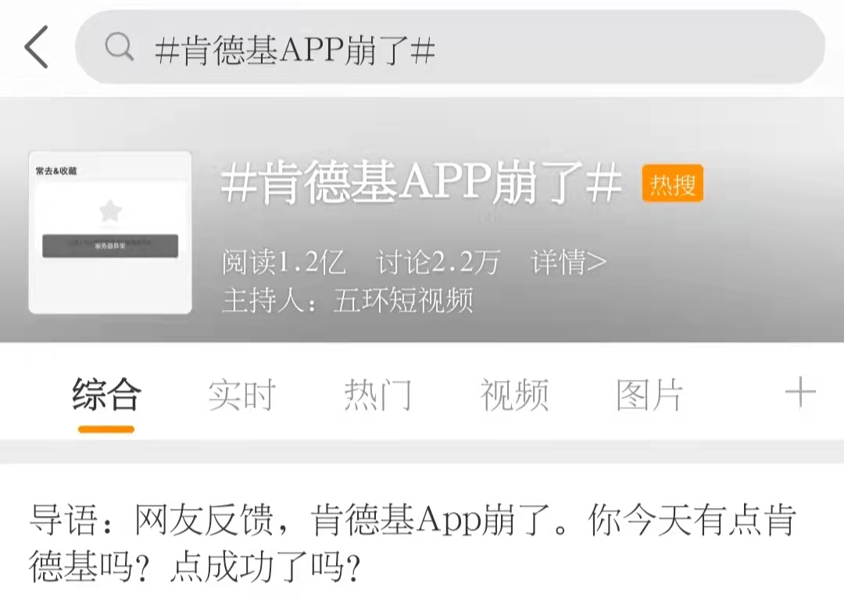The height and width of the screenshot is (612, 844).
Task: Tap the star icon in the topic thumbnail
Action: click(x=110, y=210)
